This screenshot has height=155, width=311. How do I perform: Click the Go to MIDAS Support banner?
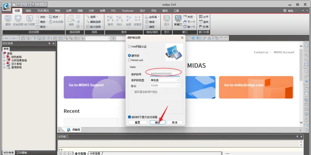coord(94,87)
